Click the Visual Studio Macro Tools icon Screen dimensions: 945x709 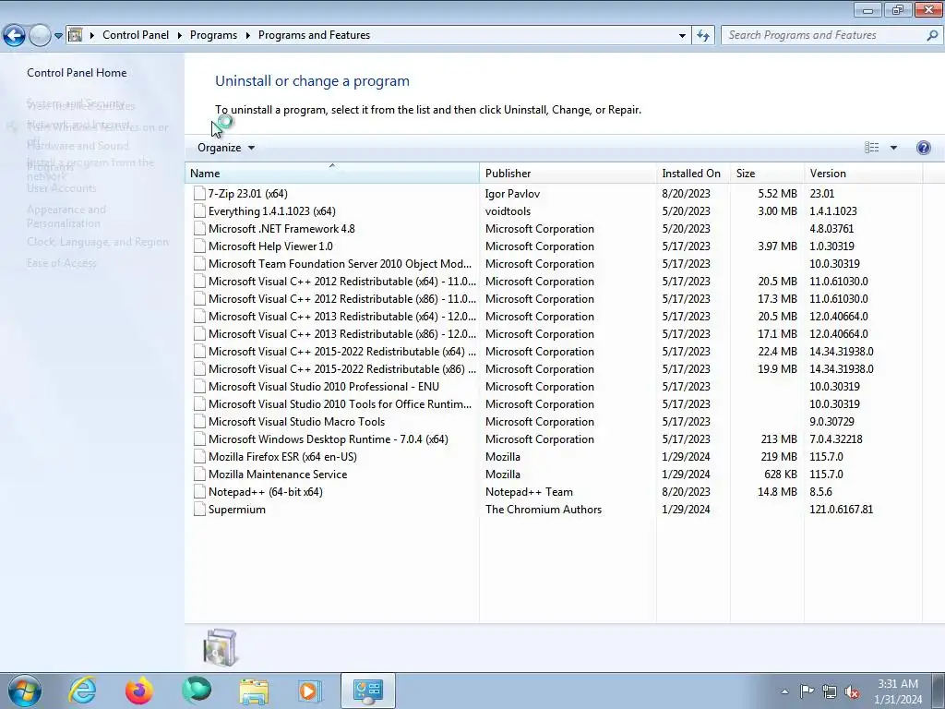coord(199,421)
